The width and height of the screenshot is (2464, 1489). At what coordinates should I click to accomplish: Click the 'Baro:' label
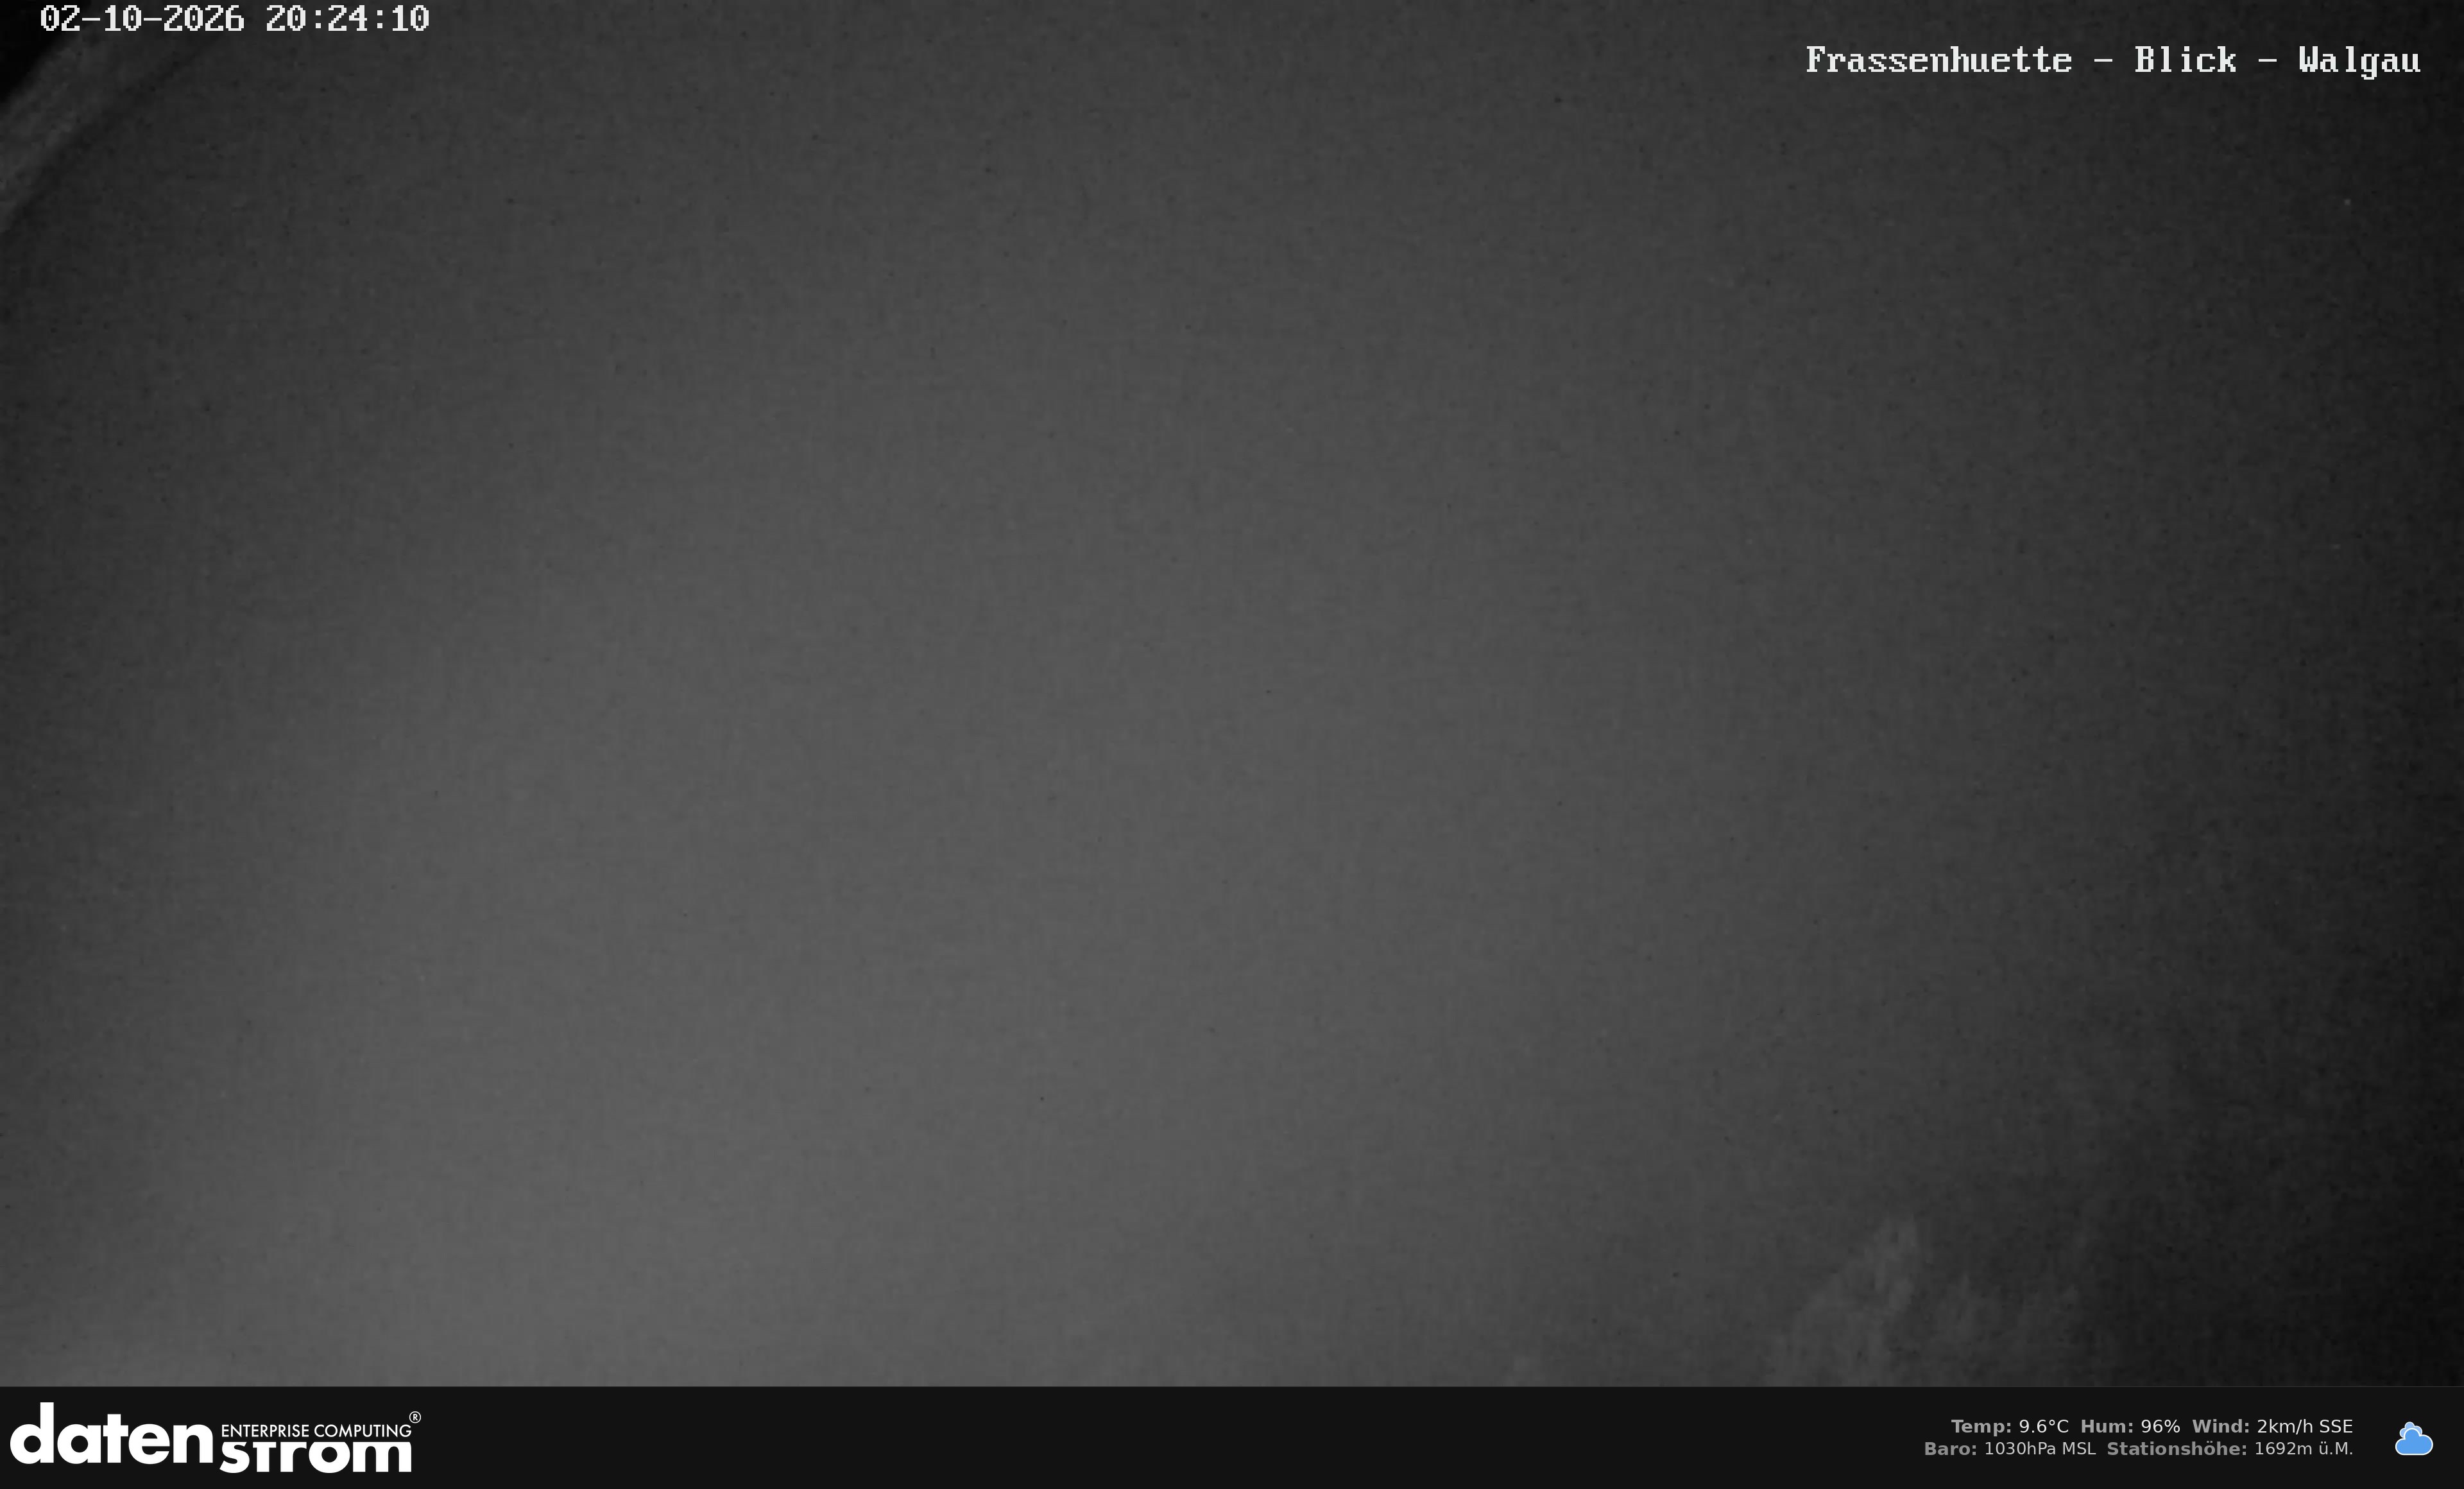click(x=1950, y=1448)
